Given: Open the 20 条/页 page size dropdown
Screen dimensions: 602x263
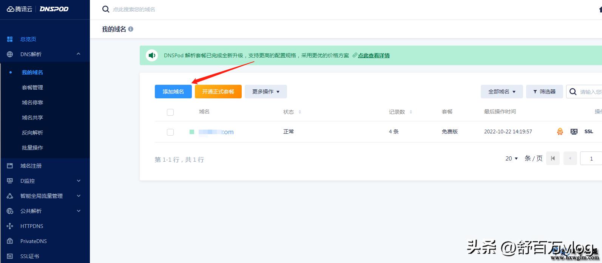Looking at the screenshot, I should tap(512, 159).
